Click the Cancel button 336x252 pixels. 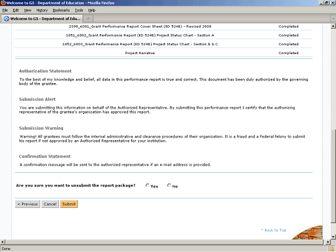(x=50, y=204)
